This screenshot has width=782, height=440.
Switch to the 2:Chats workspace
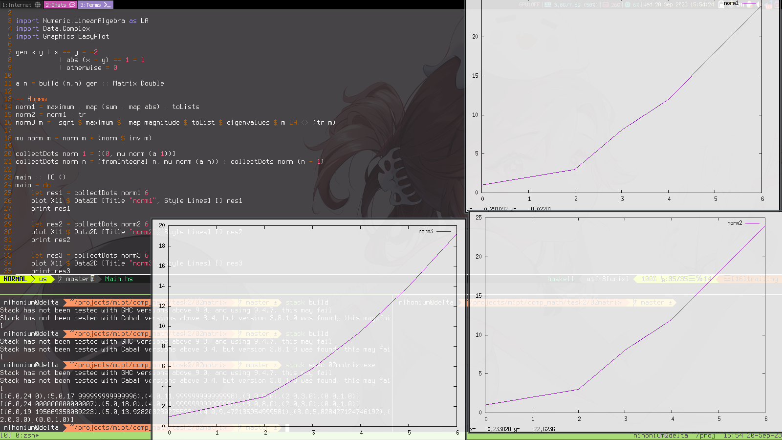pos(61,5)
